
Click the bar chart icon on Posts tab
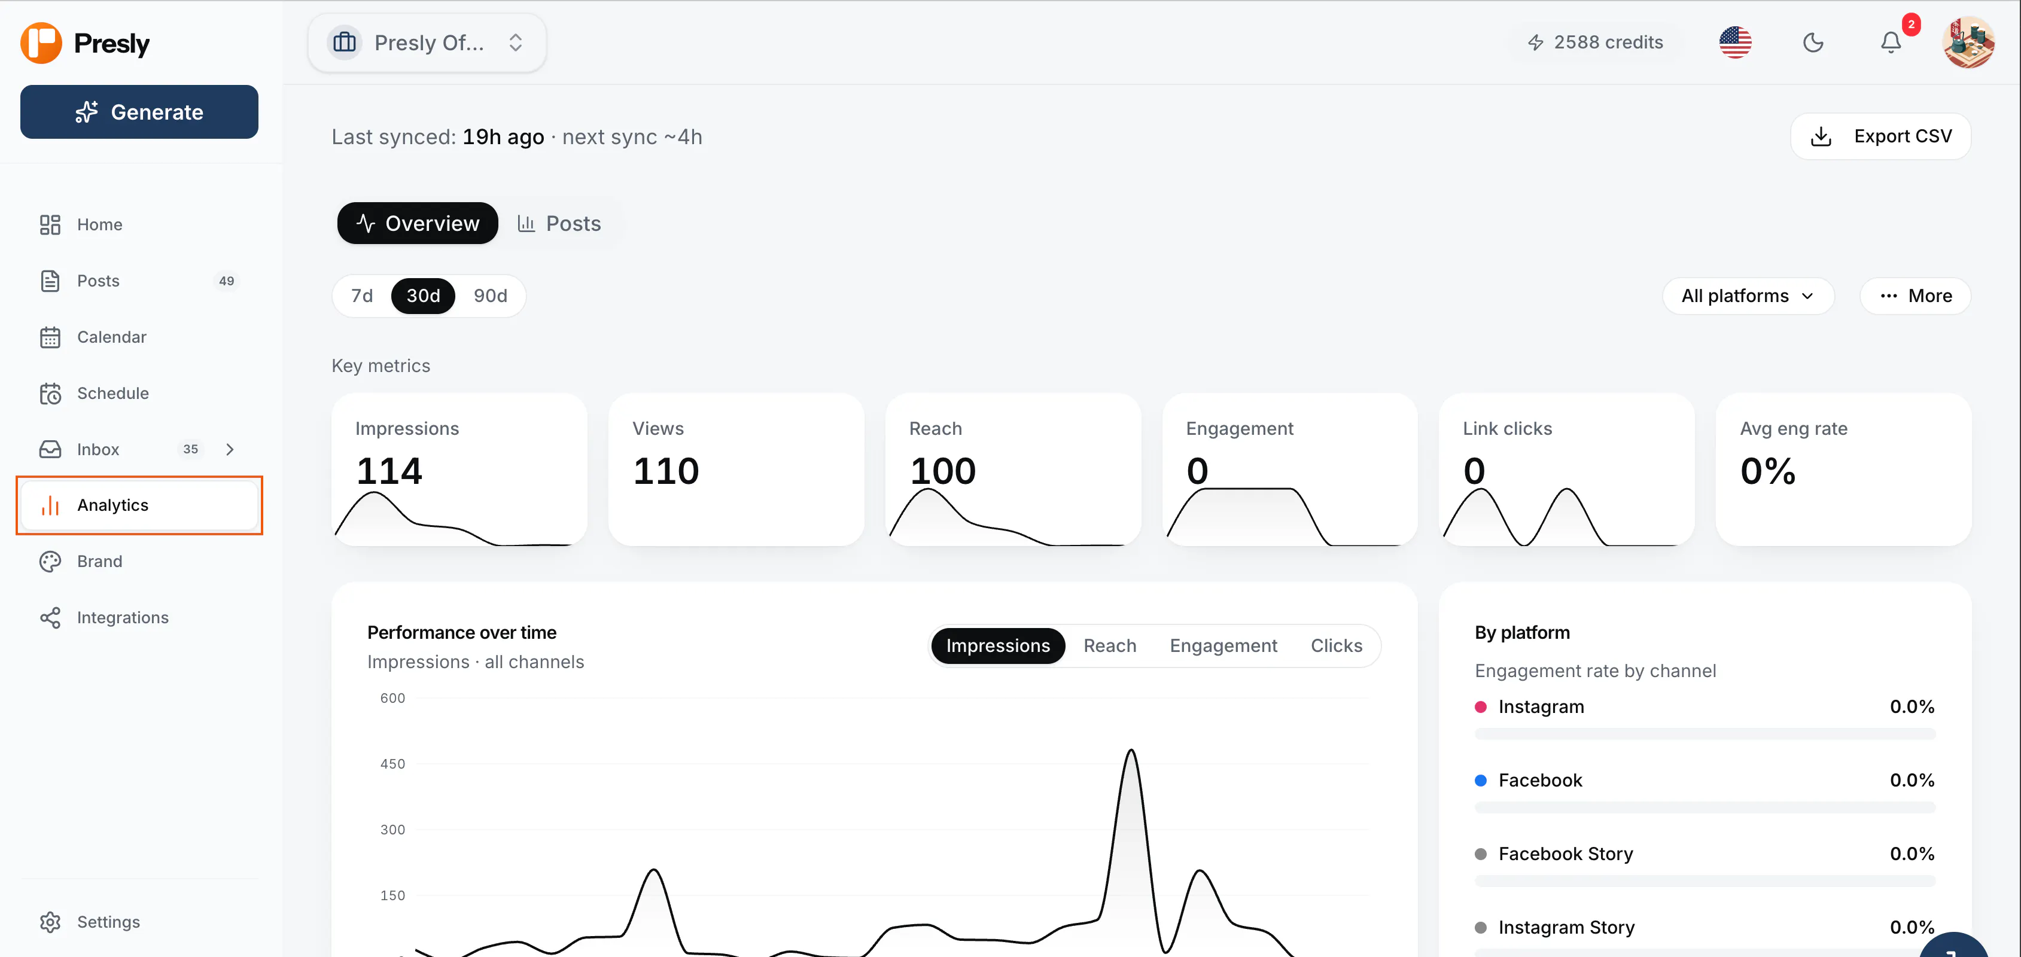click(526, 224)
